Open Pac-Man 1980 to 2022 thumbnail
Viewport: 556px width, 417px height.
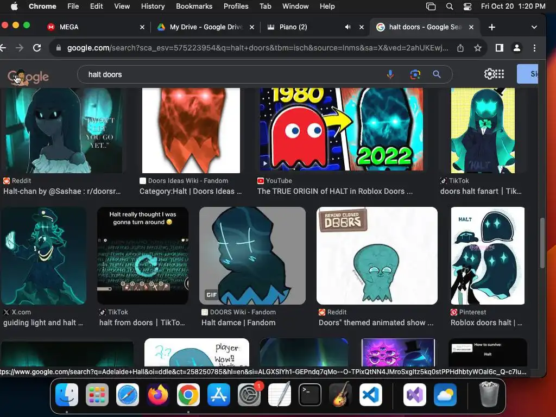[x=341, y=129]
